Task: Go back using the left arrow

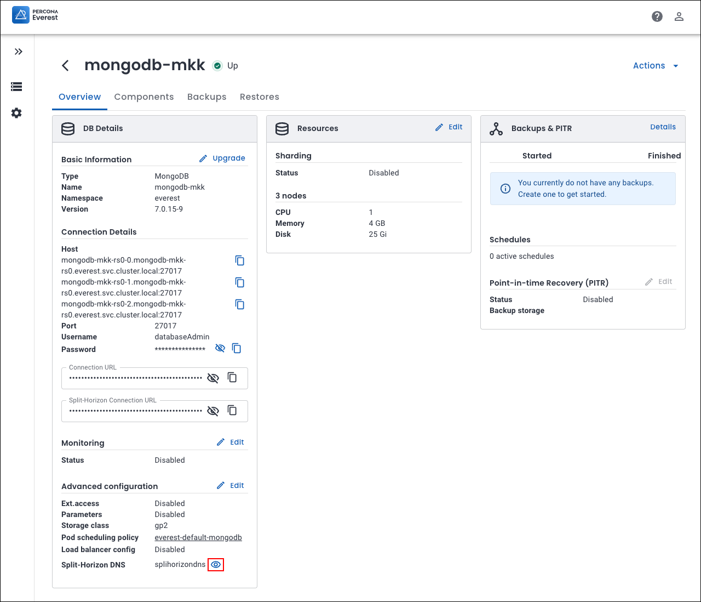Action: click(65, 66)
